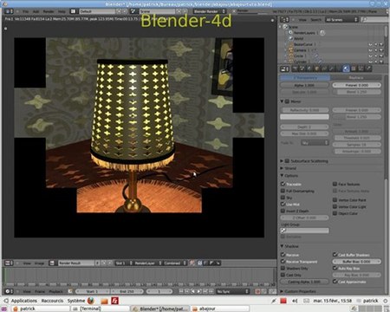Viewport: 390px width, 312px height.
Task: Toggle the Cast Buffer Shadows checkbox
Action: pyautogui.click(x=335, y=255)
